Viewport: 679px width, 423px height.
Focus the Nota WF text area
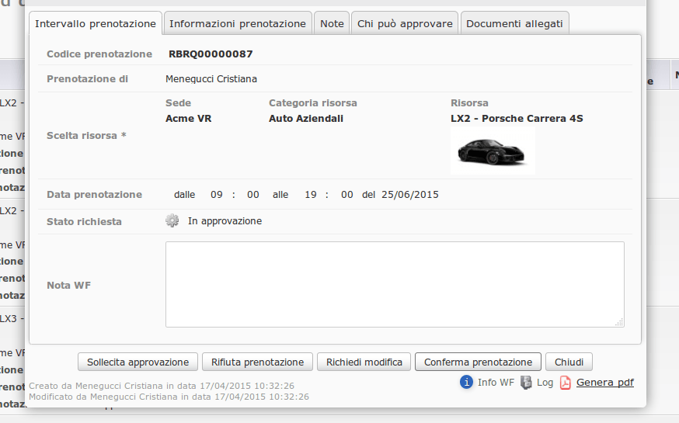[395, 284]
